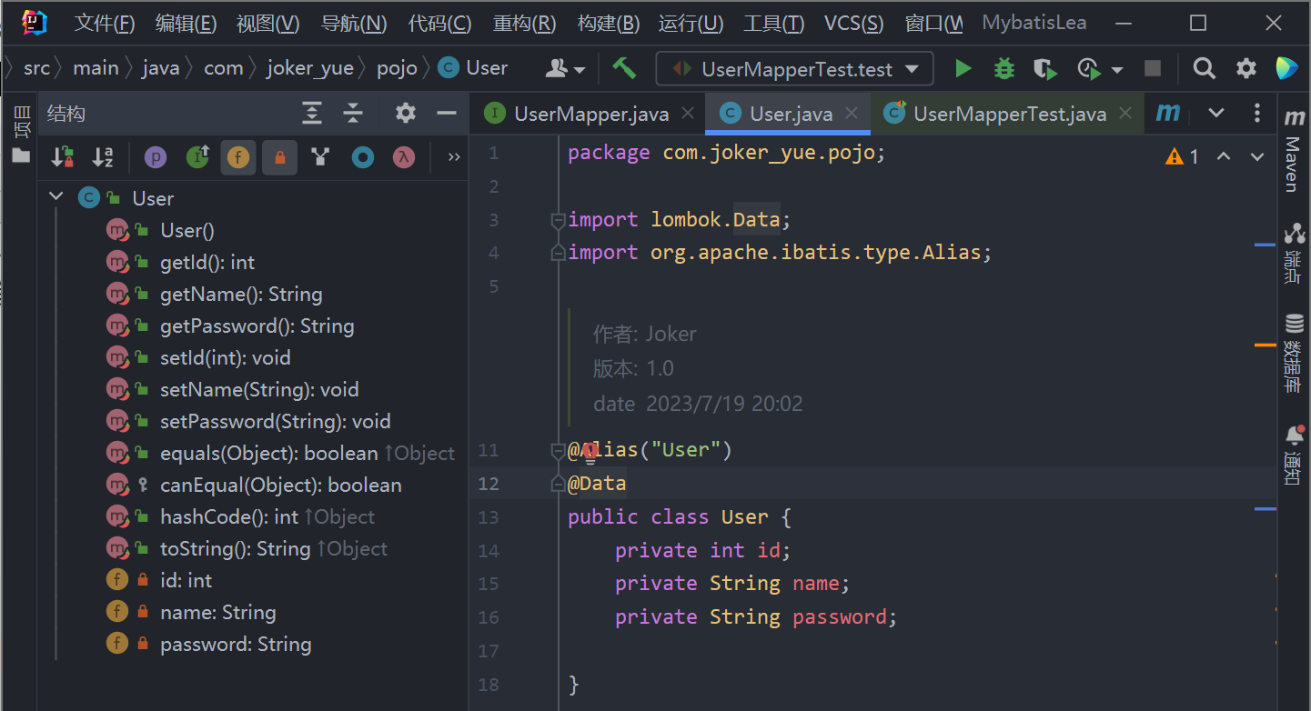The height and width of the screenshot is (711, 1311).
Task: Jump to next highlighted problem arrow
Action: pyautogui.click(x=1257, y=156)
